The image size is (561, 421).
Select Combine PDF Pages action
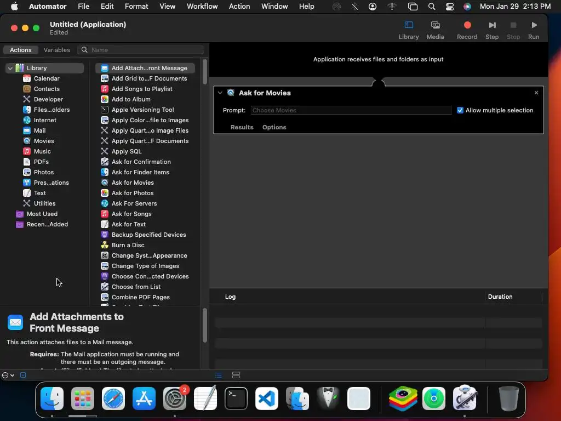[x=141, y=297]
